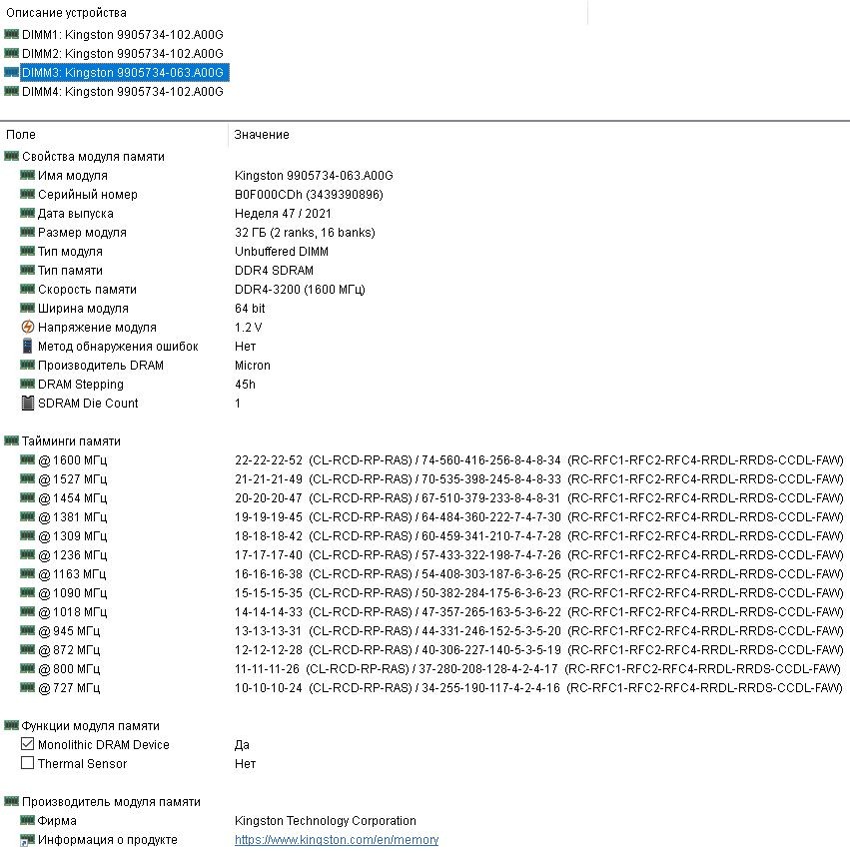Click the icon beside 'DRAM Stepping'
The image size is (850, 854).
click(x=27, y=384)
